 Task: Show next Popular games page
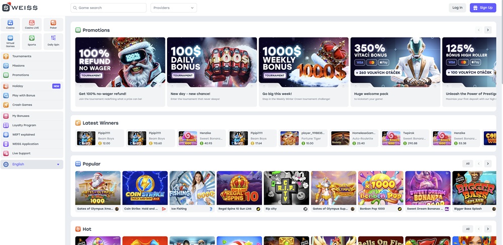487,164
